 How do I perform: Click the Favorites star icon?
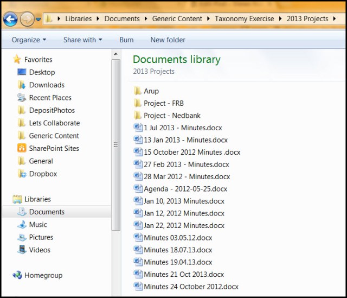click(17, 60)
